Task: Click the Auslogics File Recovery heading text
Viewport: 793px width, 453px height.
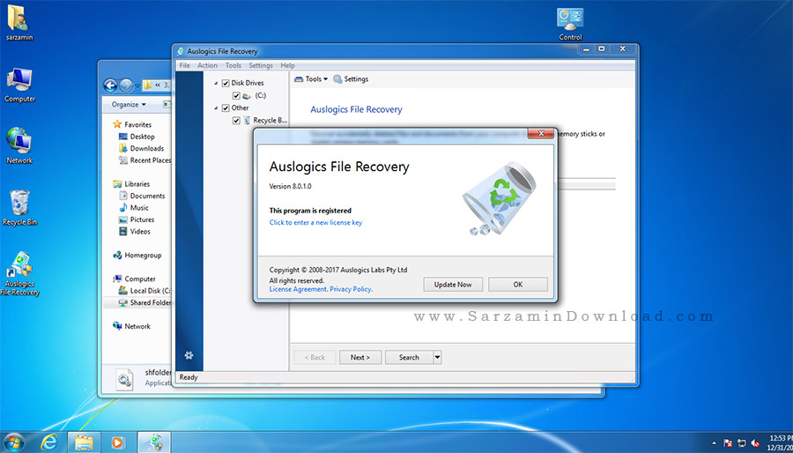Action: click(356, 109)
